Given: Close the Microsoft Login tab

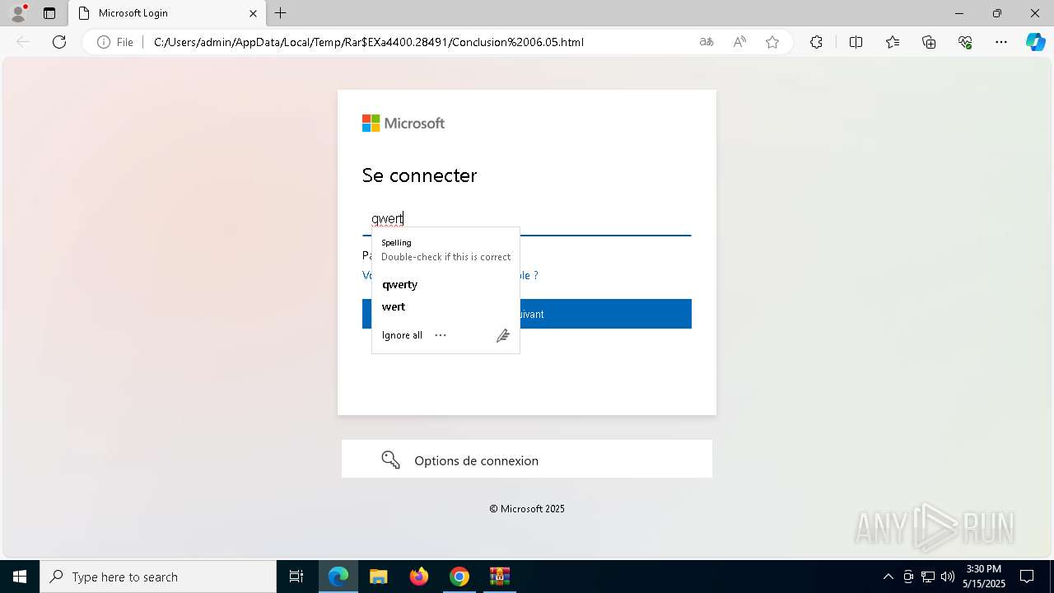Looking at the screenshot, I should [x=253, y=13].
